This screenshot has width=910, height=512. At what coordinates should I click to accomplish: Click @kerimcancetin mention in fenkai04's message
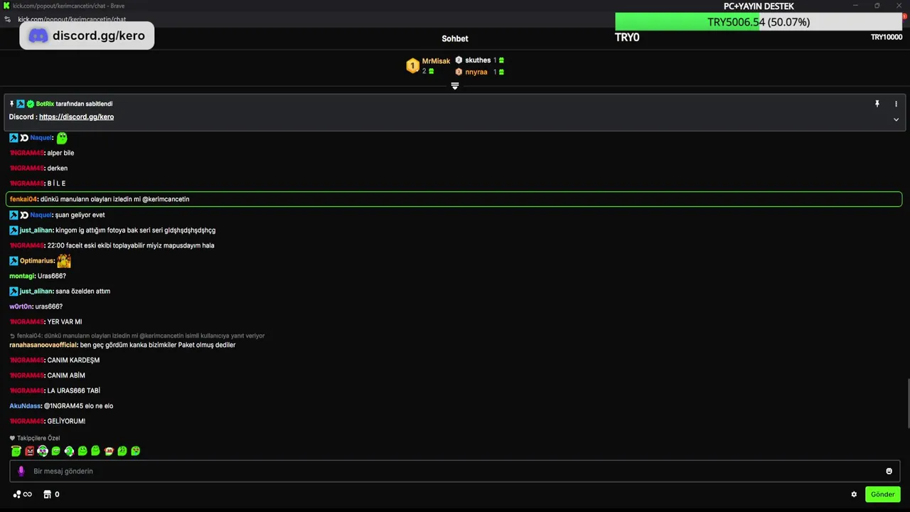pos(166,199)
